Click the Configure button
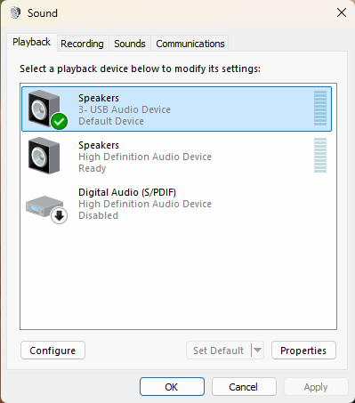Viewport: 355px width, 403px height. tap(52, 351)
